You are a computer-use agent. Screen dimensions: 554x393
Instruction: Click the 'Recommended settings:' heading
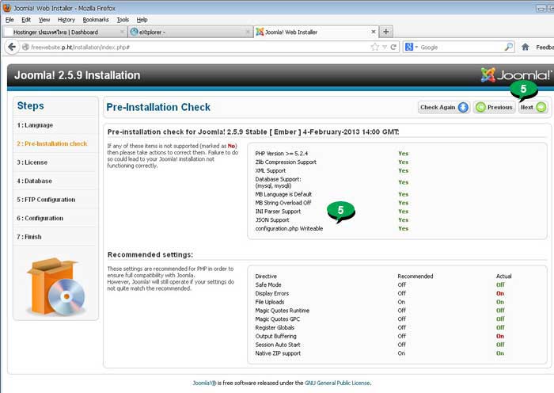tap(150, 254)
